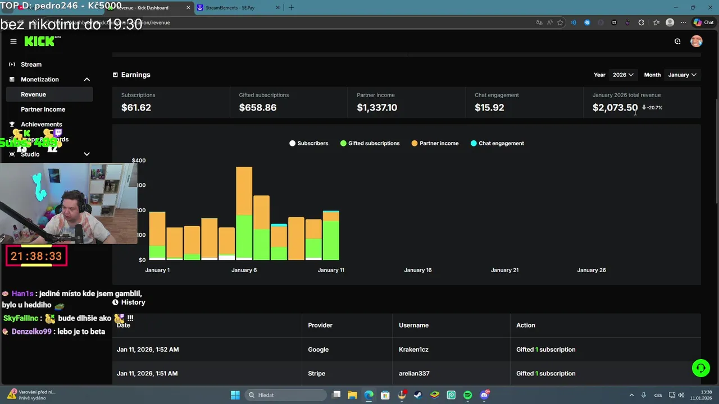
Task: Click the microphone icon in system tray
Action: point(644,395)
